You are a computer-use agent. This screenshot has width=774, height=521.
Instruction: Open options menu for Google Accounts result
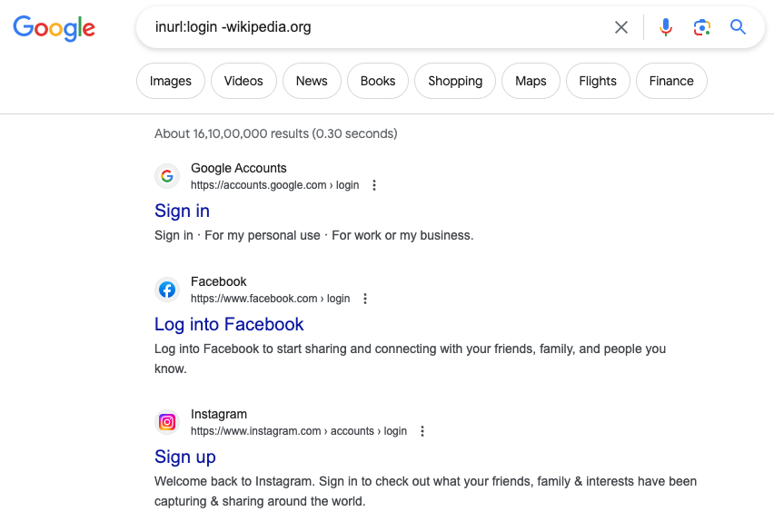click(x=374, y=185)
